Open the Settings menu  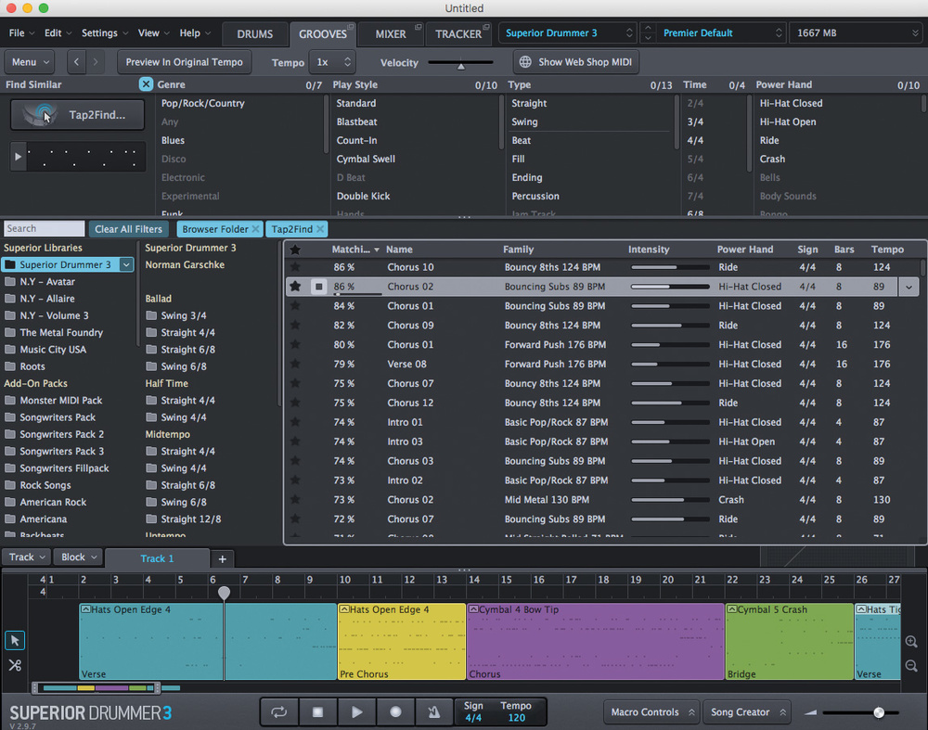(104, 33)
